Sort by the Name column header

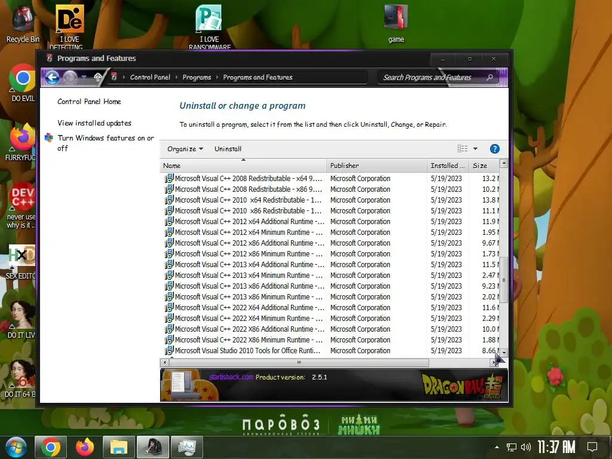coord(243,166)
